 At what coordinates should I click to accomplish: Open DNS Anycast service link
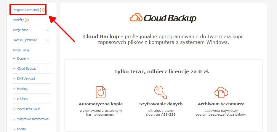tap(26, 79)
